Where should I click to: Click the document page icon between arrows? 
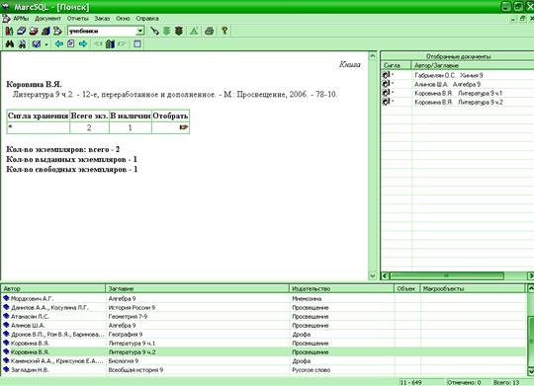pyautogui.click(x=71, y=43)
